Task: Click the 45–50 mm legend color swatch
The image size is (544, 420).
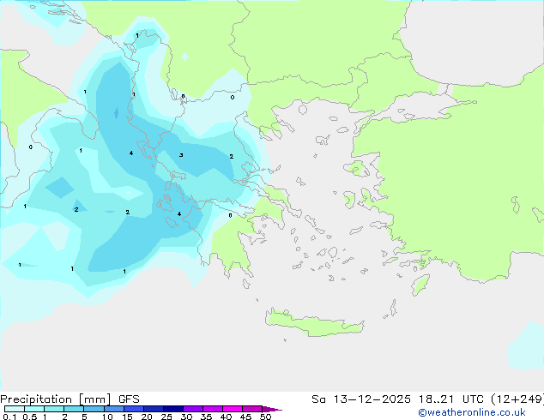Action: 252,409
